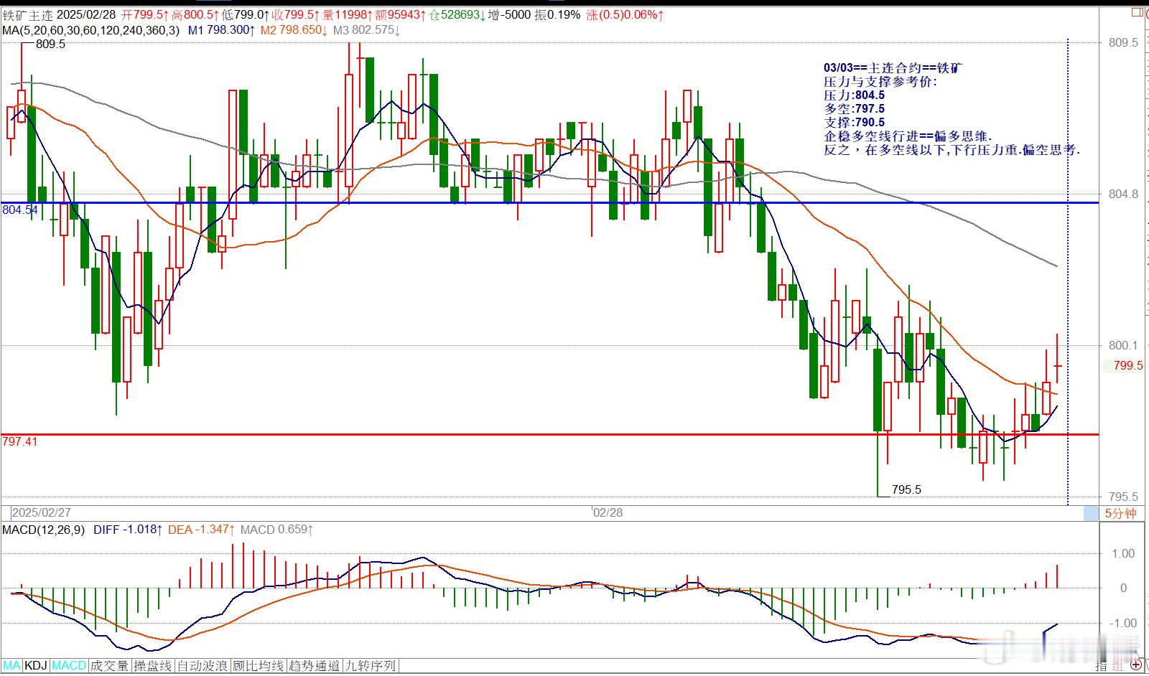
Task: Click the 03/03==主连合约==铁矿 annotation title
Action: pos(893,67)
